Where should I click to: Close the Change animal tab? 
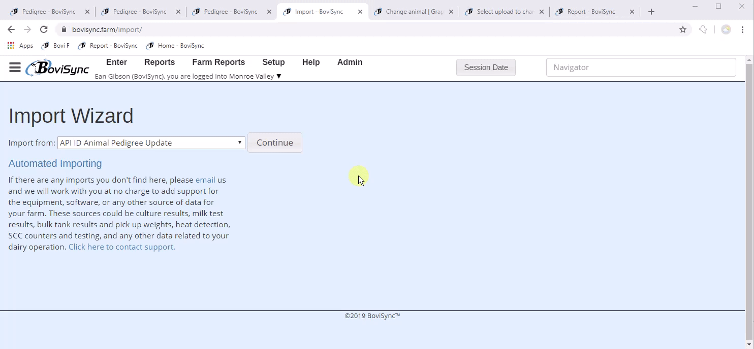click(x=451, y=12)
